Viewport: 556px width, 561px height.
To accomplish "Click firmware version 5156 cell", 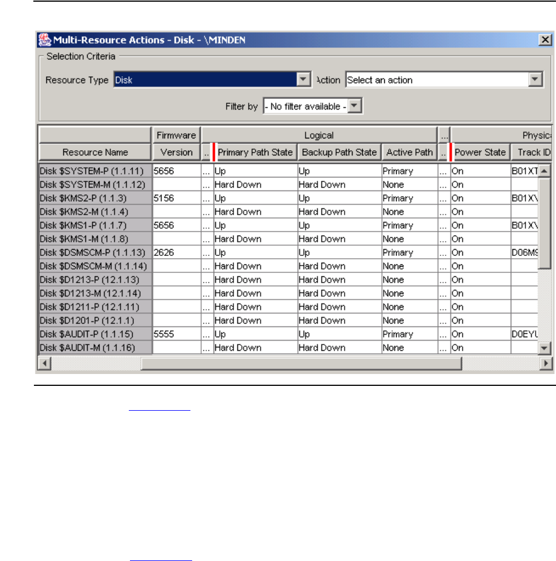I will pyautogui.click(x=177, y=198).
